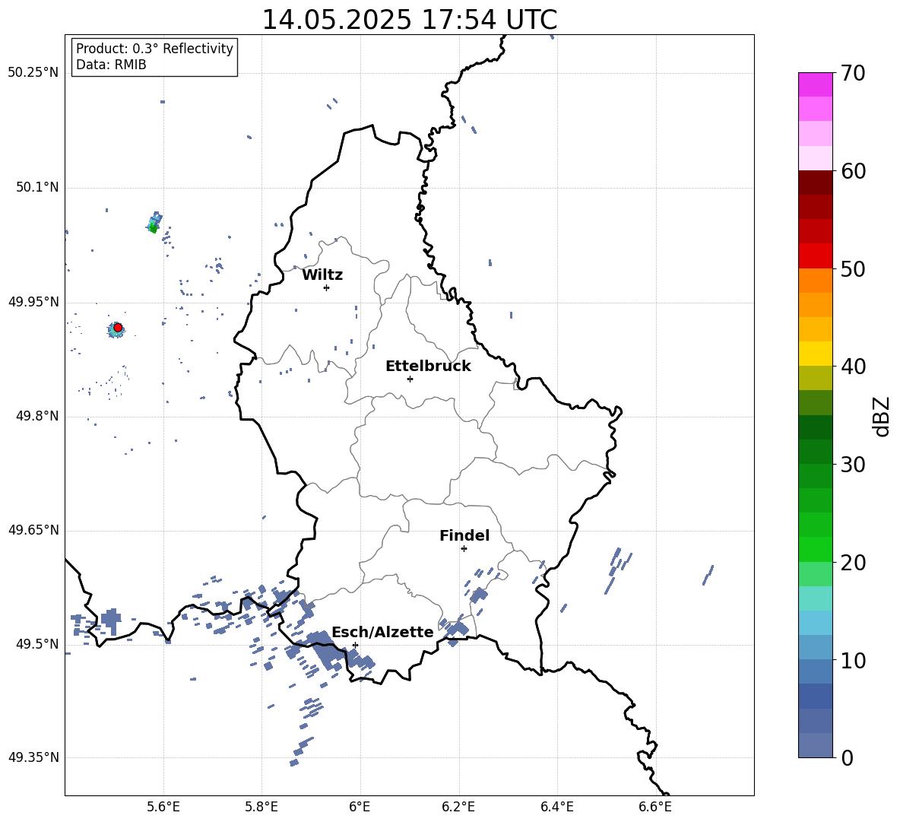Click the 49.65°N latitude label
This screenshot has width=900, height=822.
coord(33,530)
